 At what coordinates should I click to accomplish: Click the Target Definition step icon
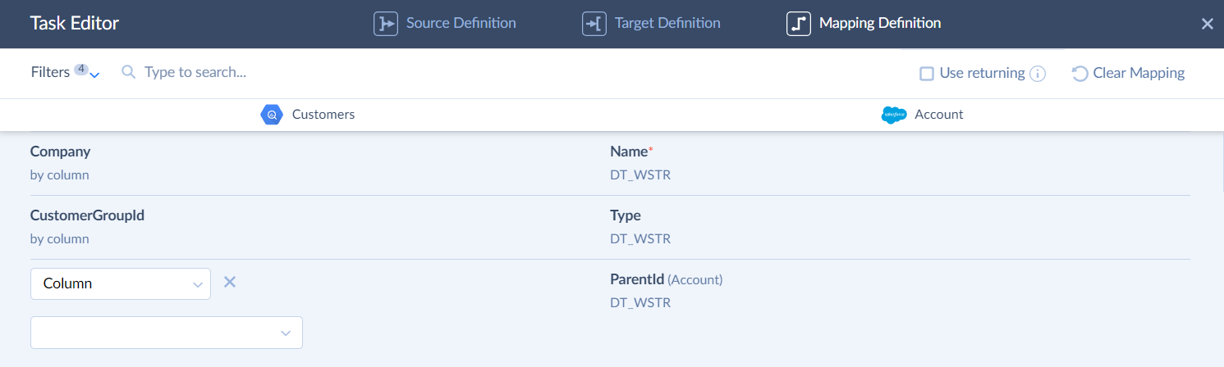click(594, 24)
